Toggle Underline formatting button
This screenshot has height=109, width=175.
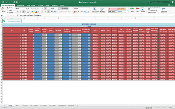pyautogui.click(x=23, y=12)
